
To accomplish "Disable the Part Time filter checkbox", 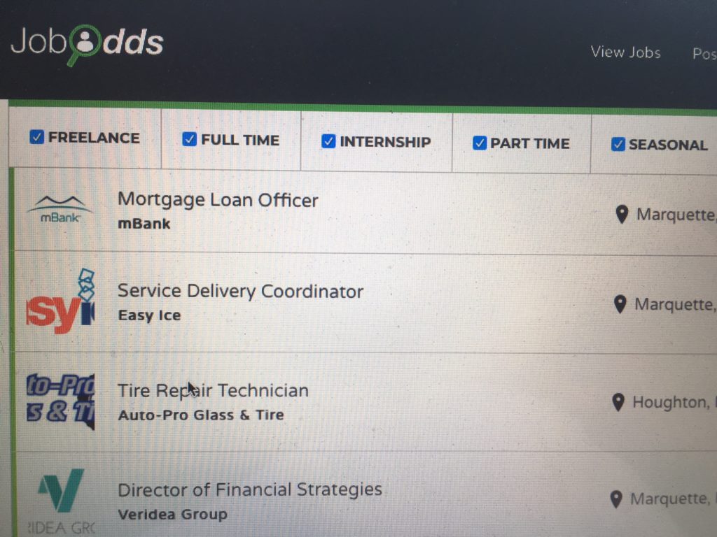I will point(479,143).
